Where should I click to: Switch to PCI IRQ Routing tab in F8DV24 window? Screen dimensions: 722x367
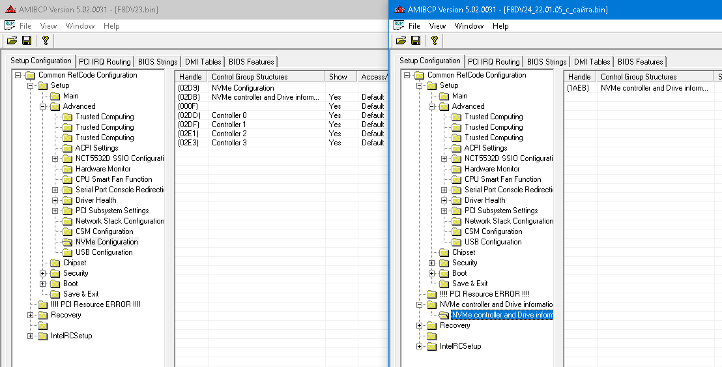click(494, 62)
